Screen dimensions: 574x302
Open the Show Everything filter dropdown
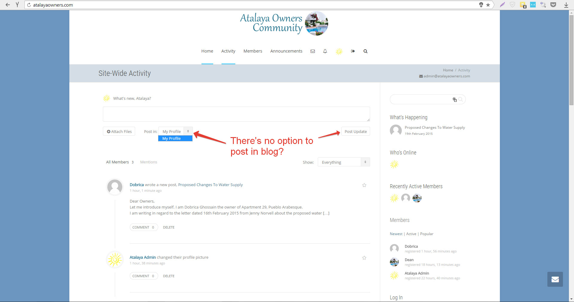[x=344, y=162]
